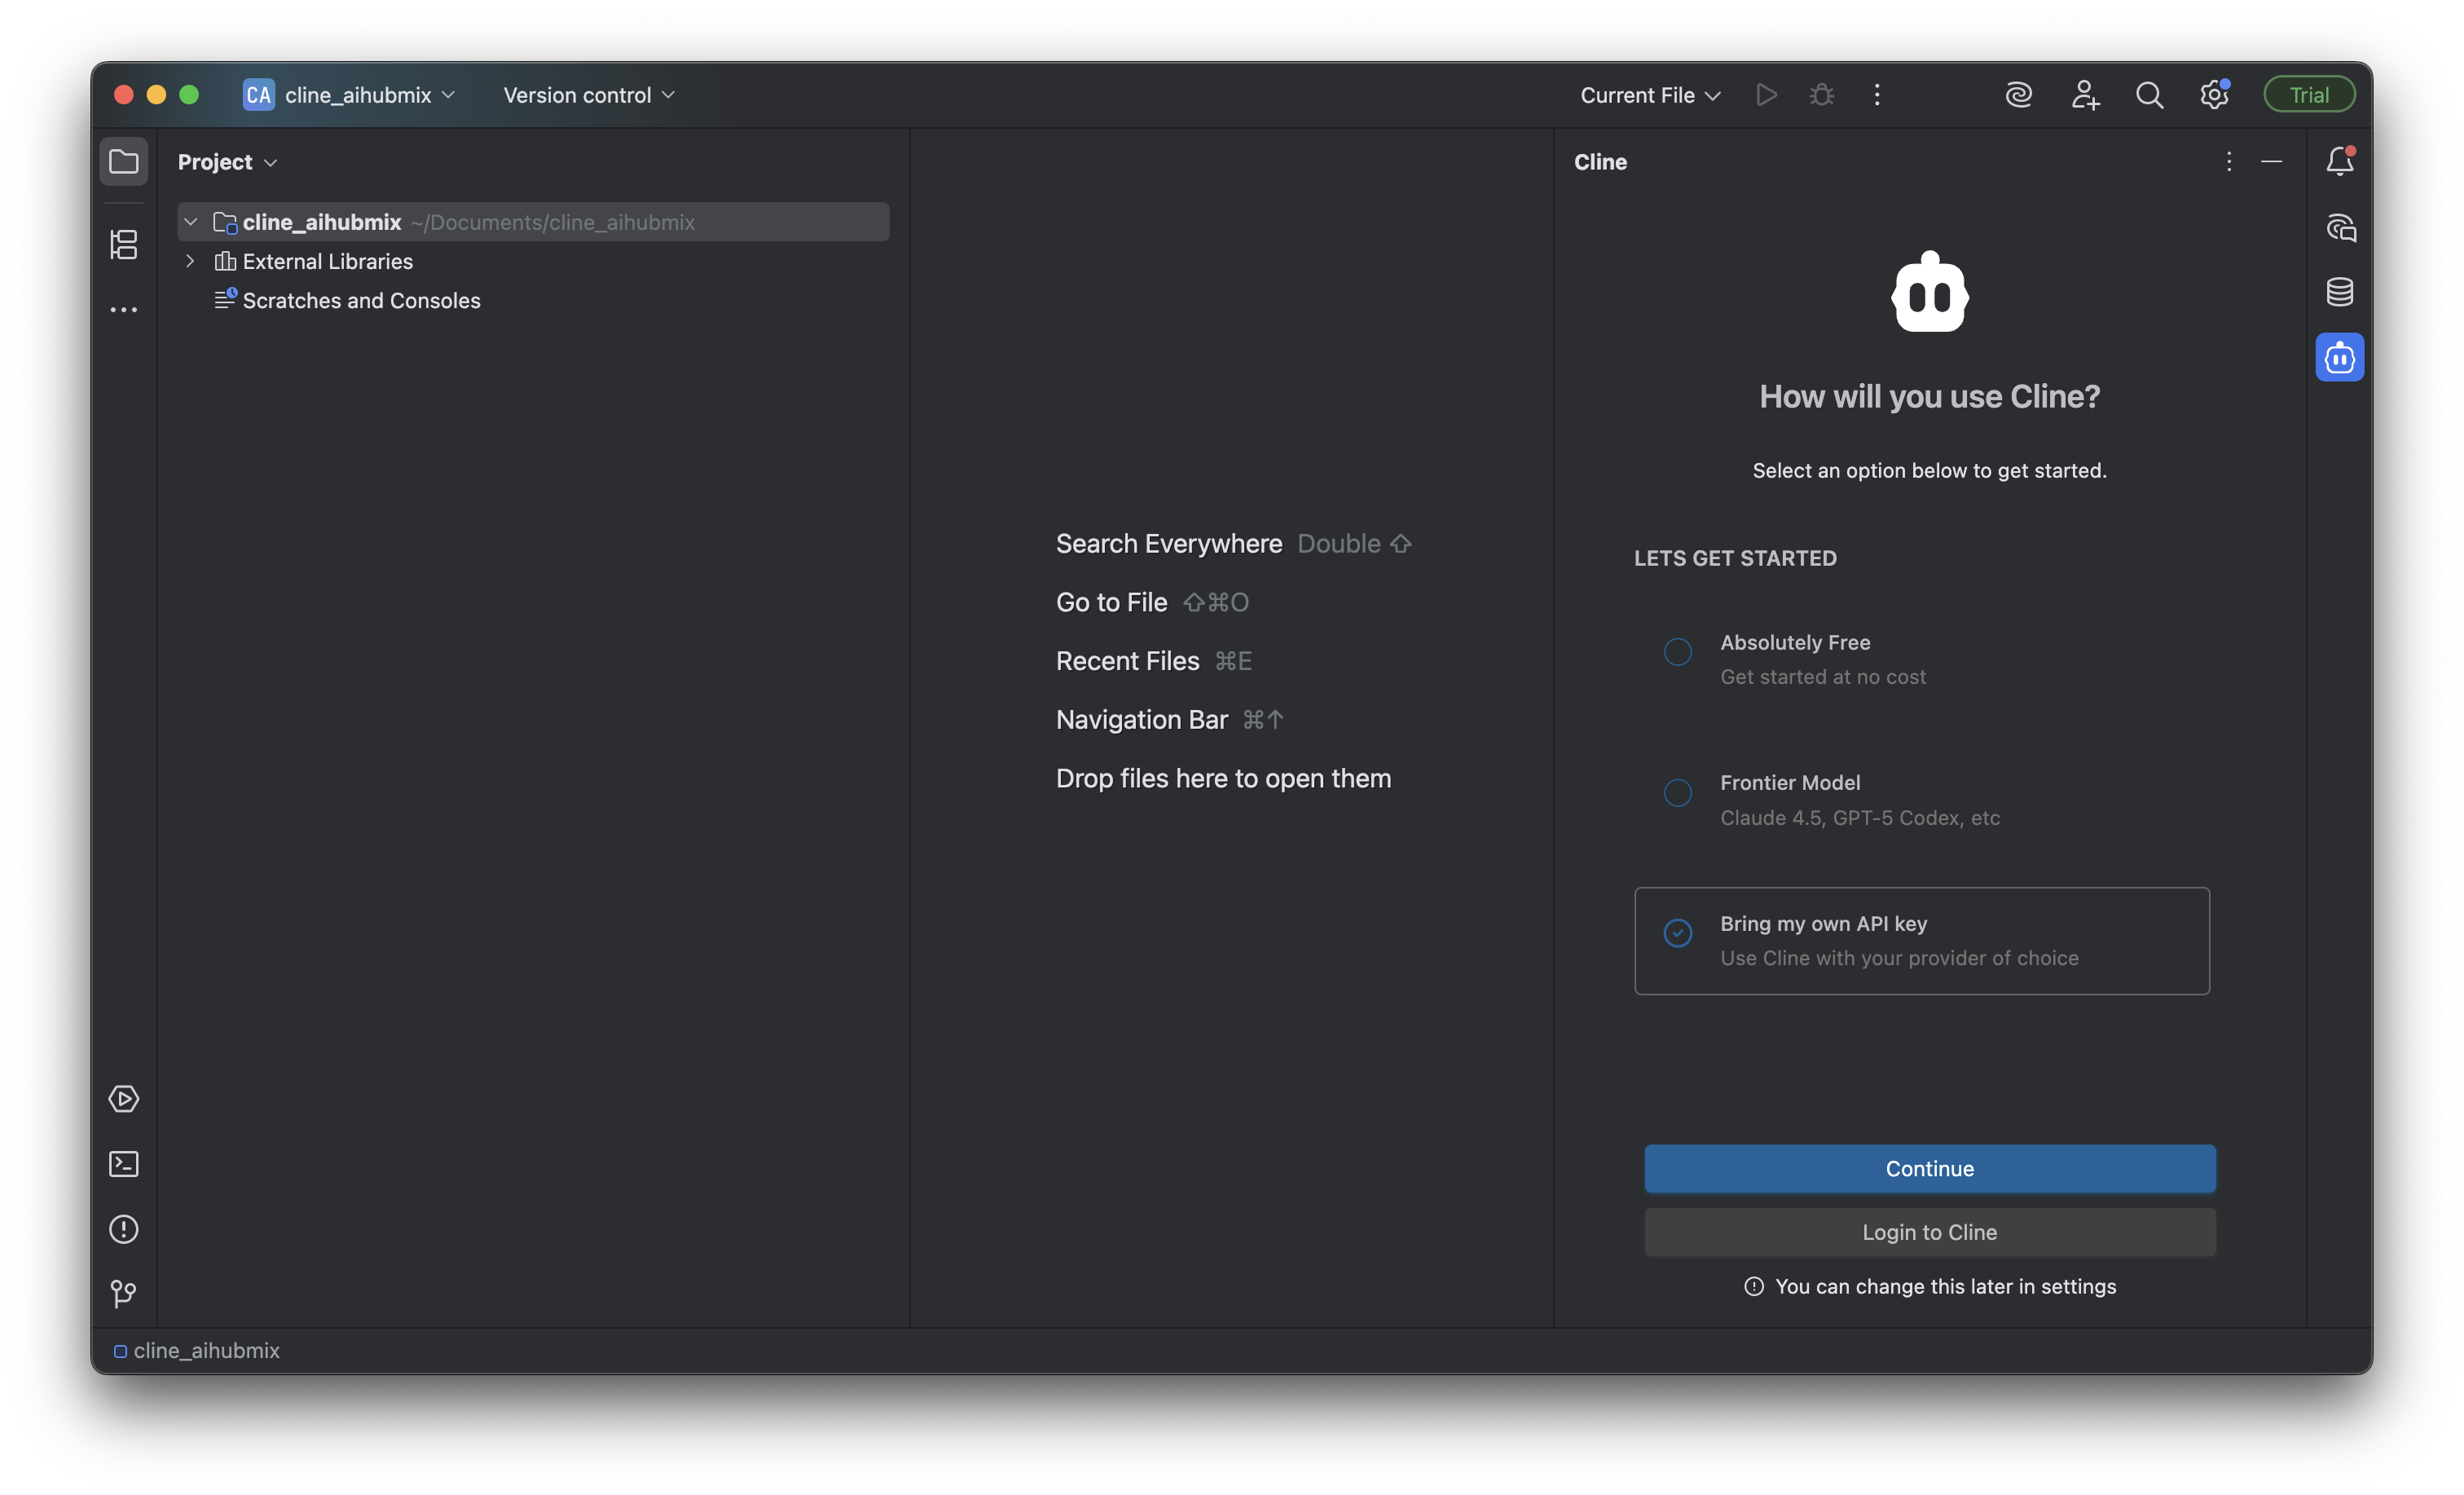Open the Current File run configuration dropdown
Viewport: 2464px width, 1495px height.
pyautogui.click(x=1649, y=95)
